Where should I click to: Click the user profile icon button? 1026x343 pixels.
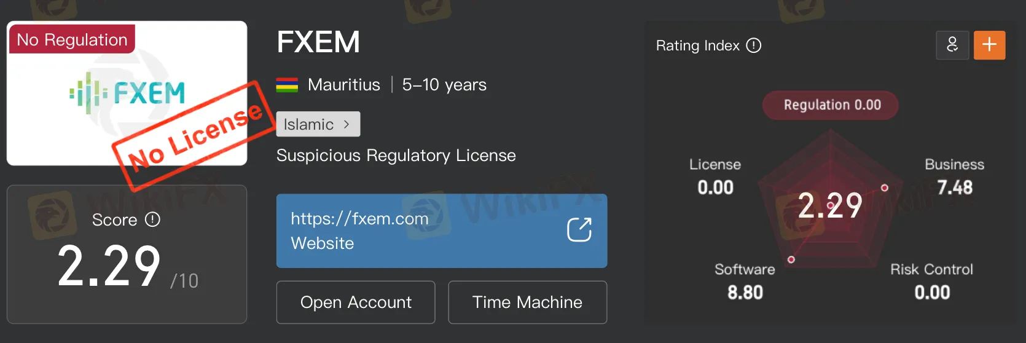pyautogui.click(x=952, y=45)
